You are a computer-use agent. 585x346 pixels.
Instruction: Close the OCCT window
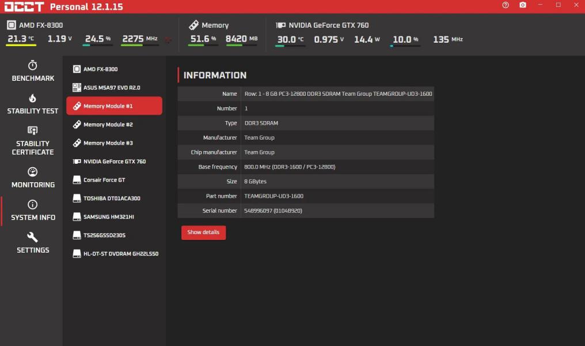tap(576, 5)
